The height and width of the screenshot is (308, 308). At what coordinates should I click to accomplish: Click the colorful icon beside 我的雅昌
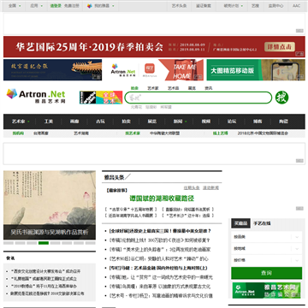pyautogui.click(x=90, y=6)
